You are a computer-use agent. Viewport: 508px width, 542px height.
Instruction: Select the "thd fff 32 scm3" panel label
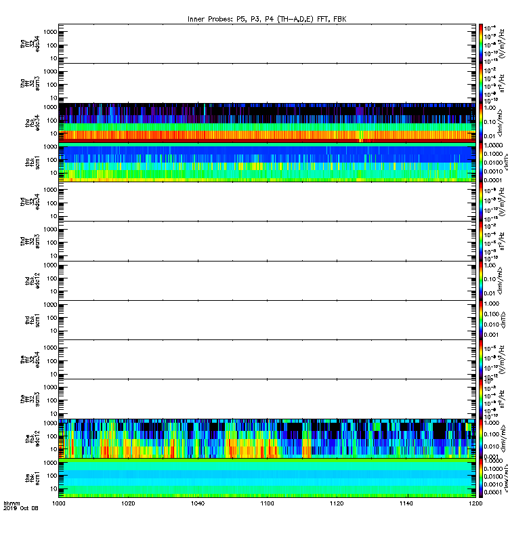[x=30, y=241]
